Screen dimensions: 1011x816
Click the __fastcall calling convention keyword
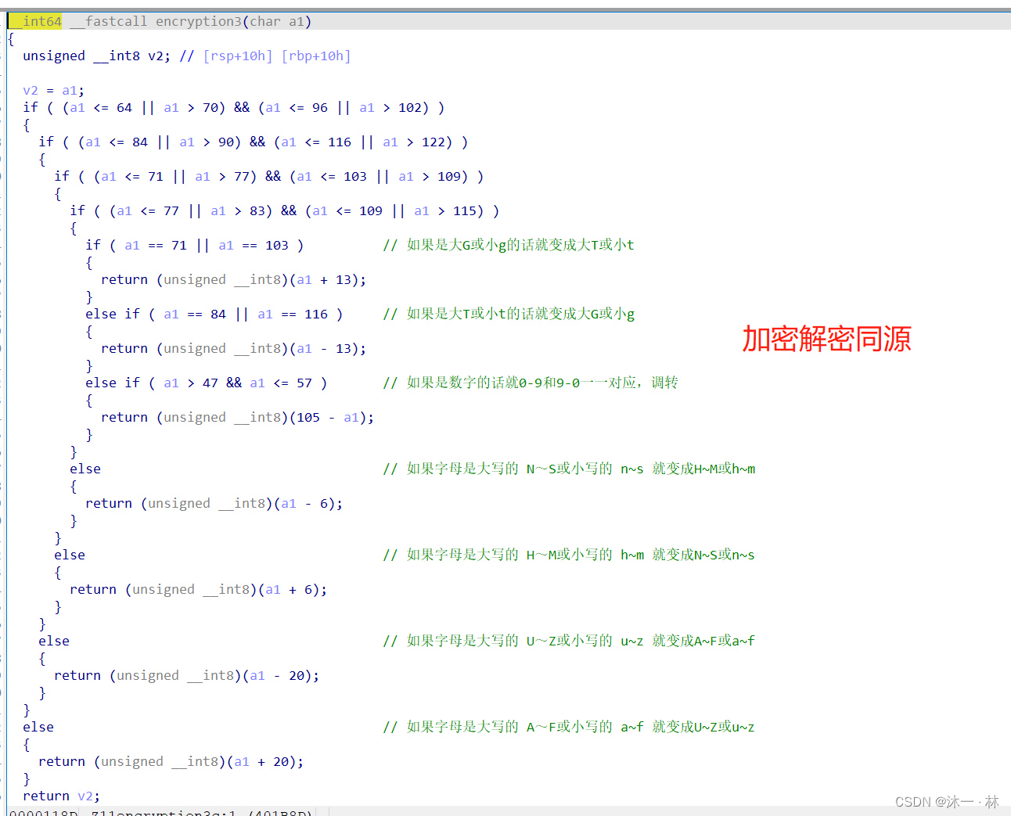(108, 21)
